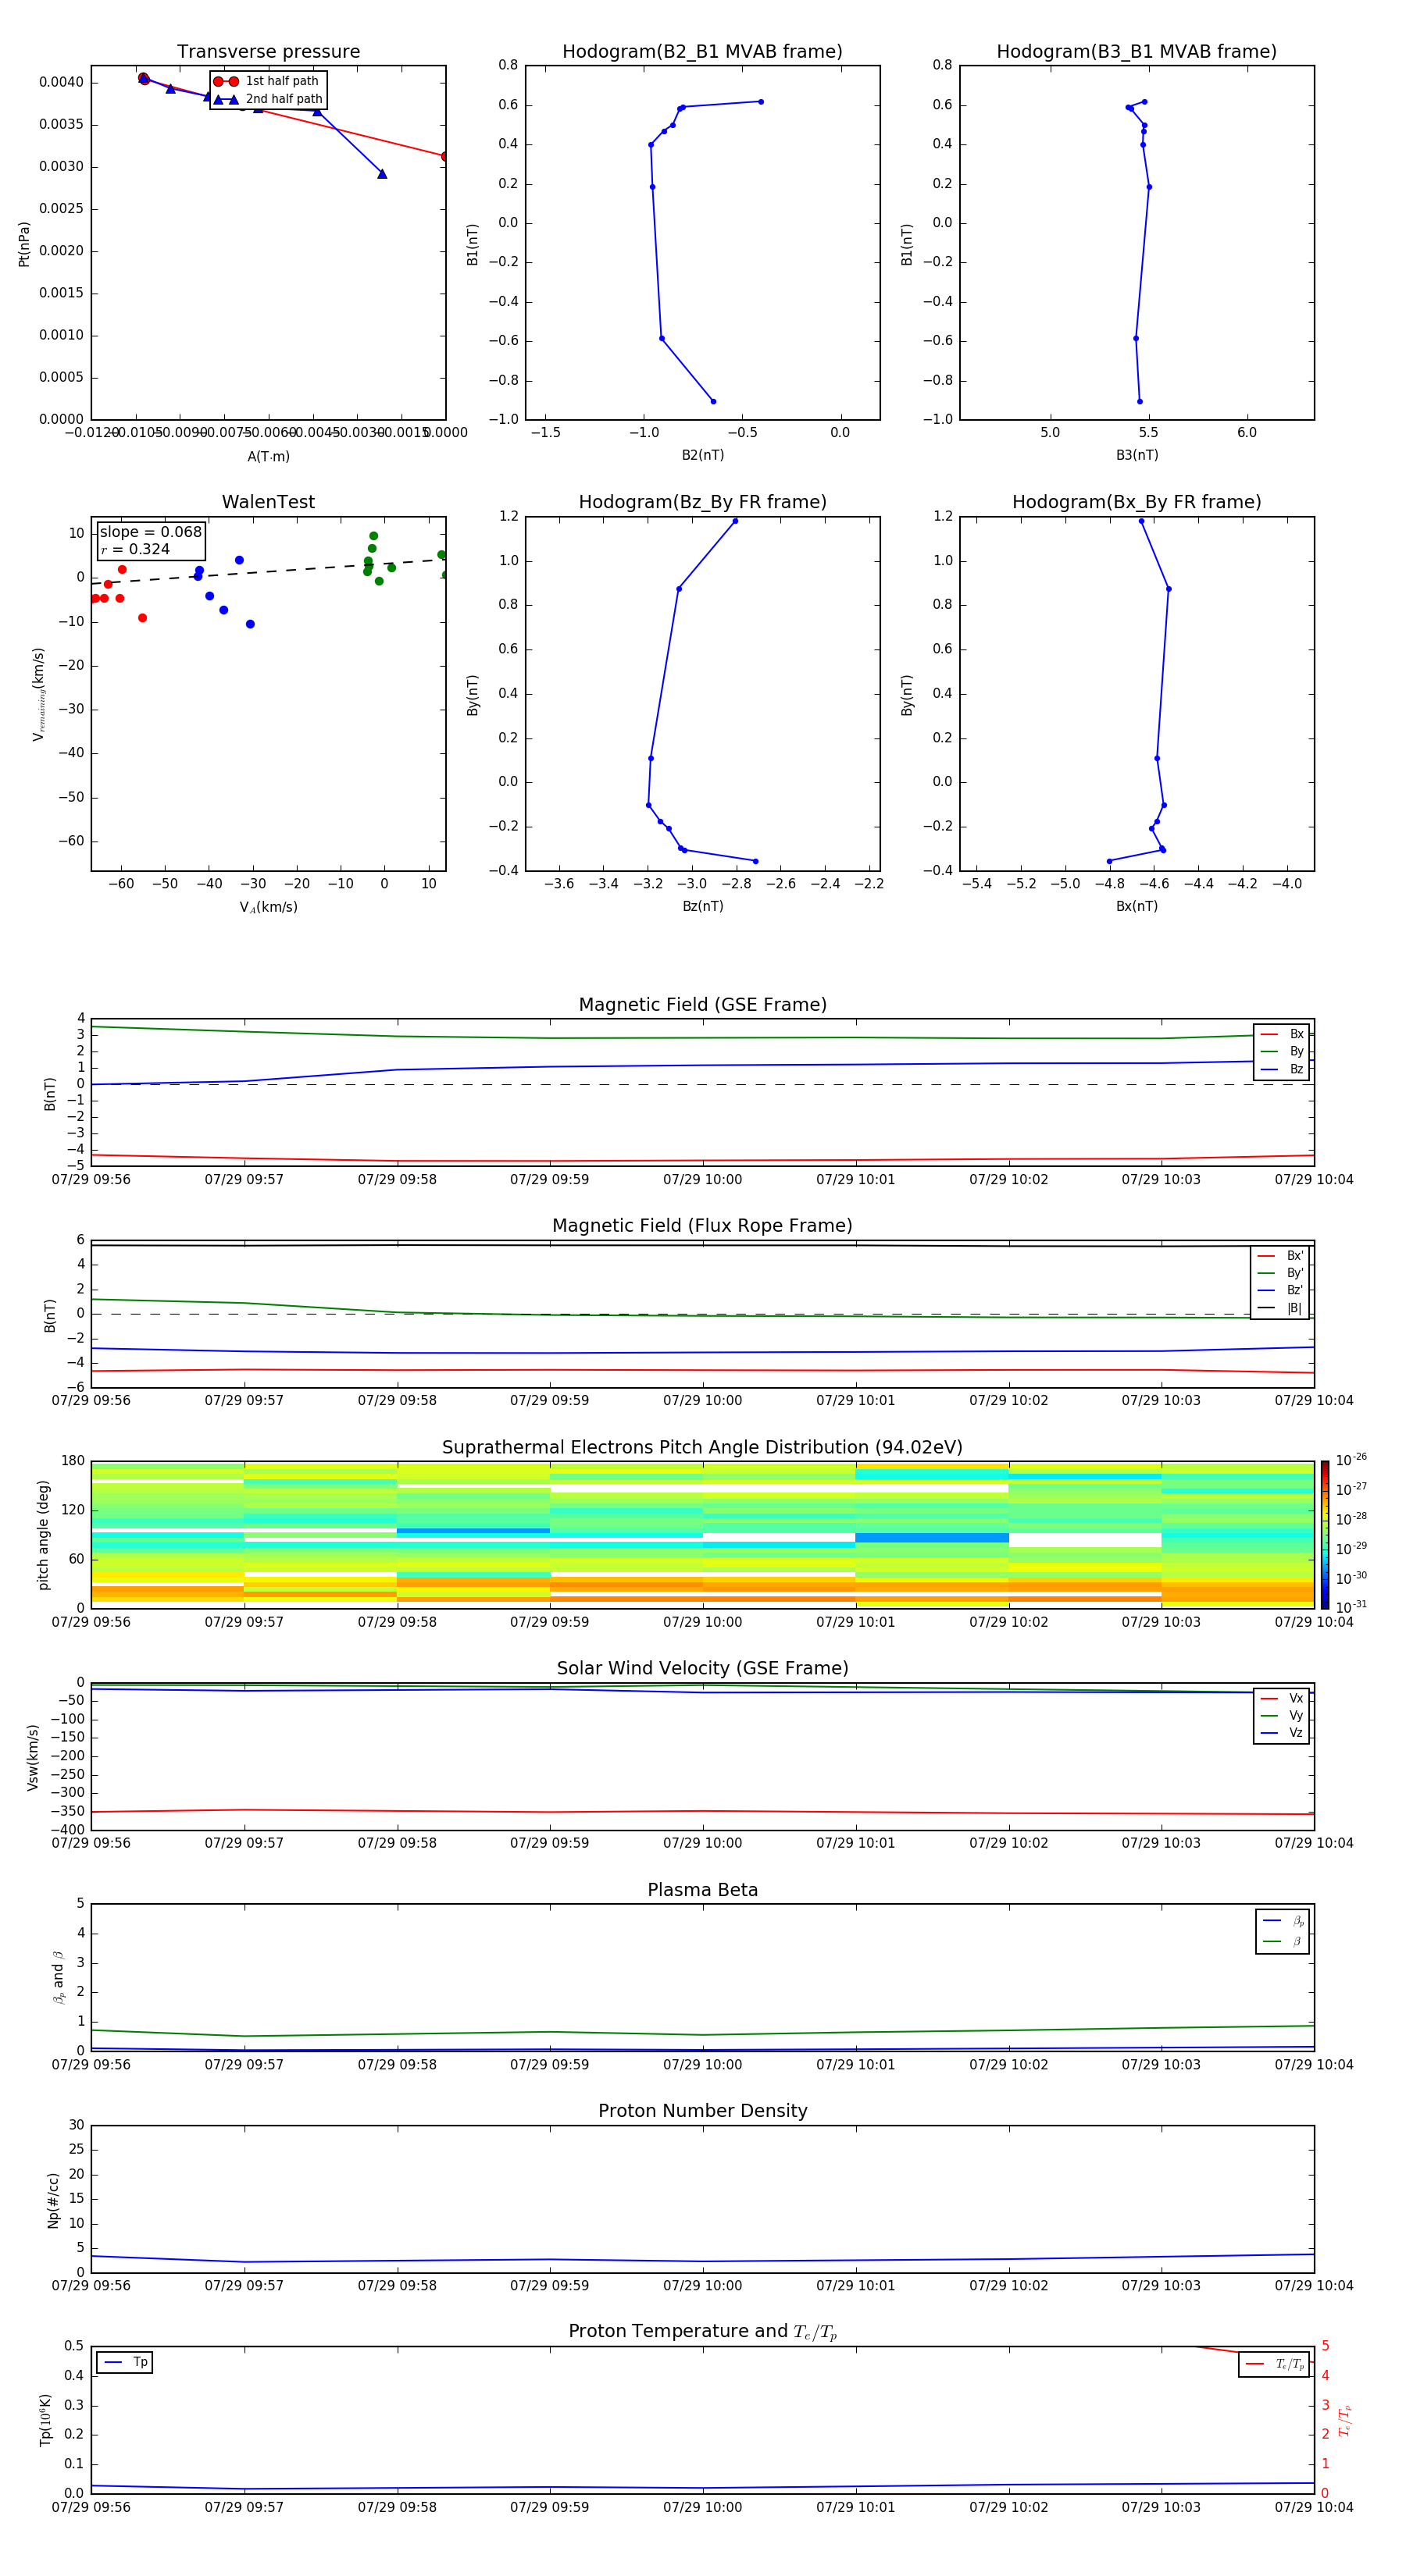Click the 'Np(#/cc)' y-axis label

pyautogui.click(x=53, y=2200)
